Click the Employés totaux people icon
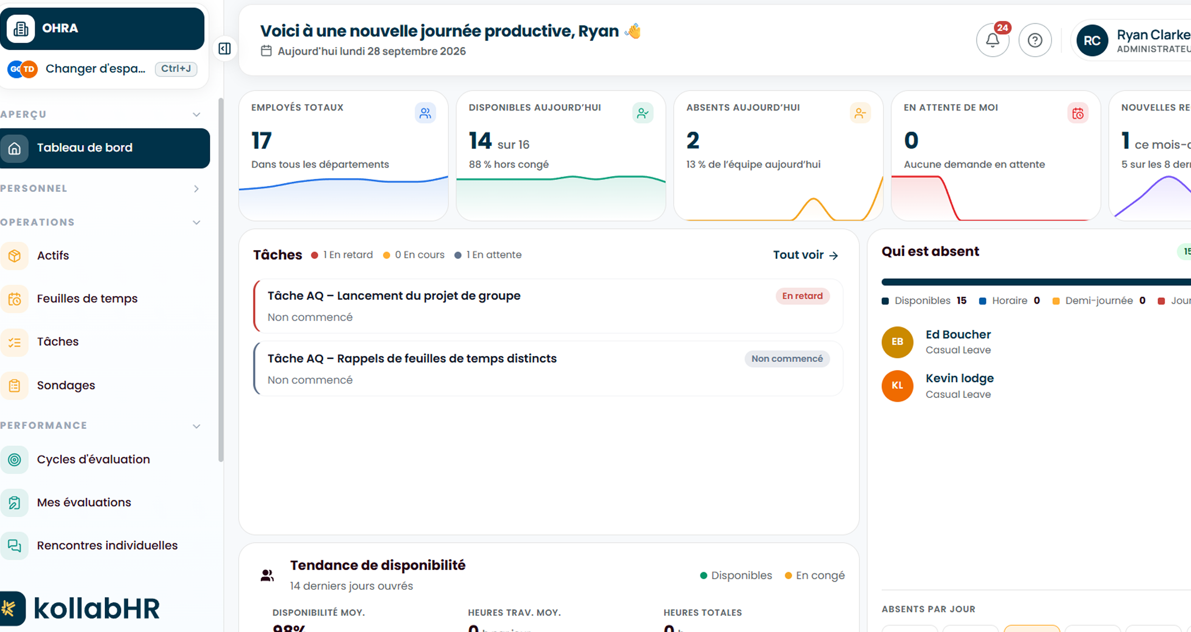The image size is (1191, 632). tap(425, 113)
